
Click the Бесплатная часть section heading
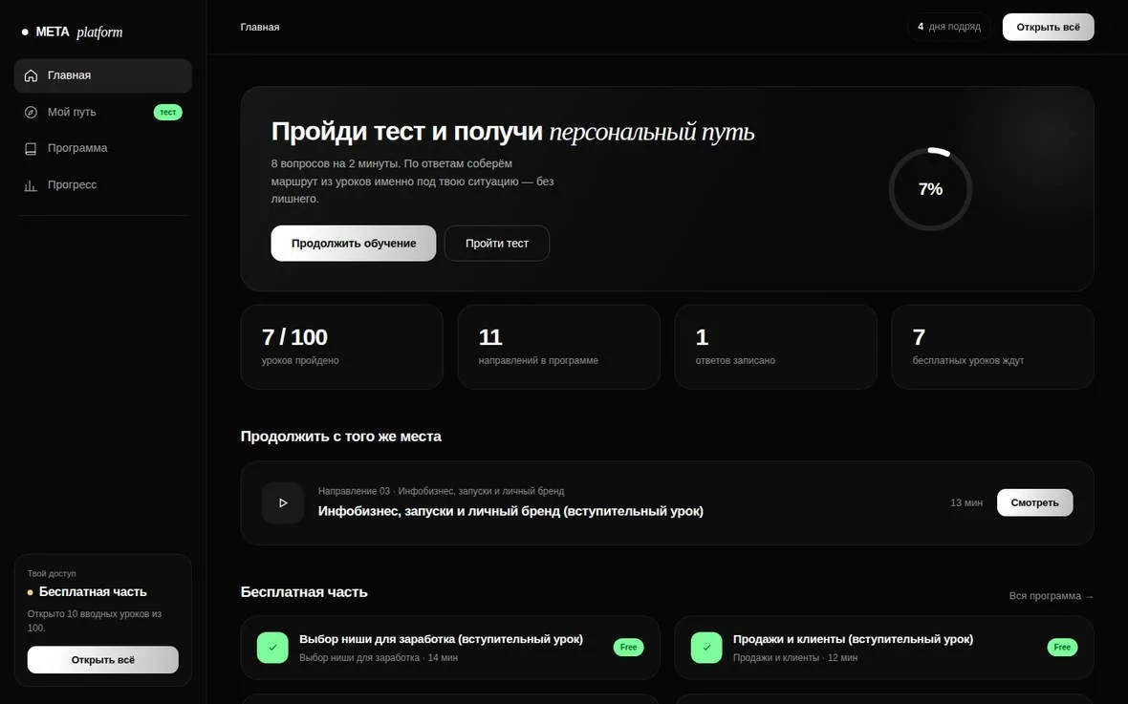pos(304,592)
